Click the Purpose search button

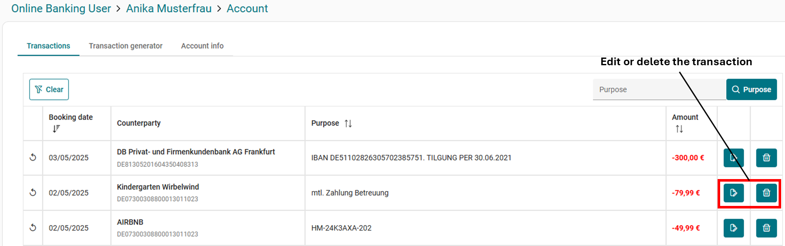click(751, 90)
